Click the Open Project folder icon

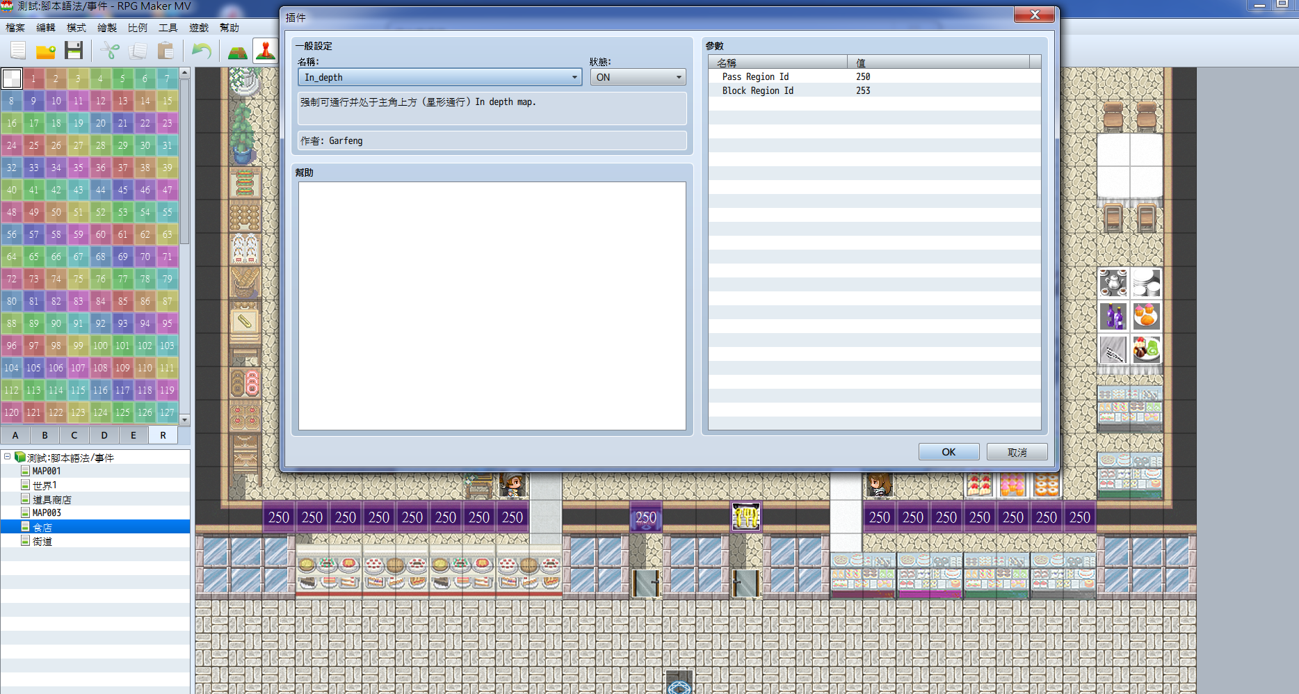click(46, 51)
